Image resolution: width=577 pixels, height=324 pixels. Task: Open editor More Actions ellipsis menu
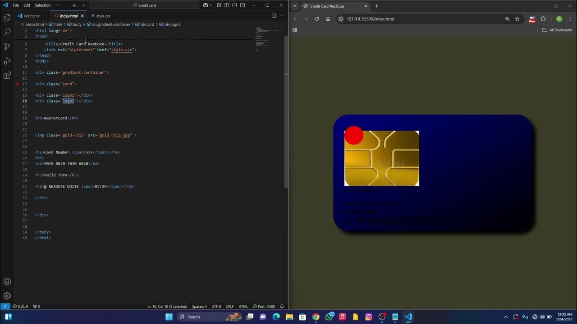[282, 16]
